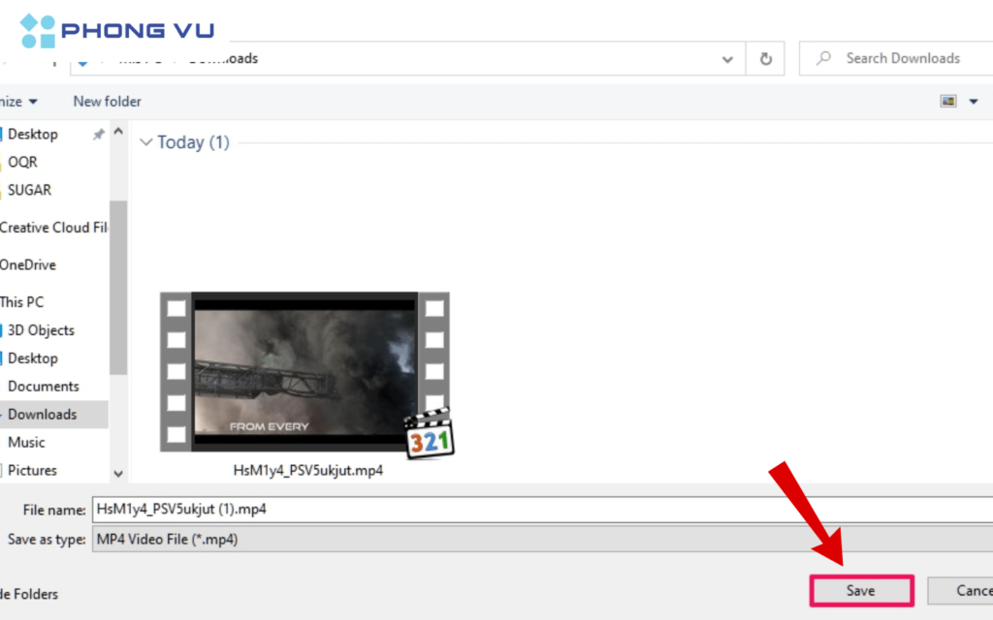Image resolution: width=993 pixels, height=620 pixels.
Task: Open 3D Objects in sidebar
Action: pyautogui.click(x=41, y=330)
